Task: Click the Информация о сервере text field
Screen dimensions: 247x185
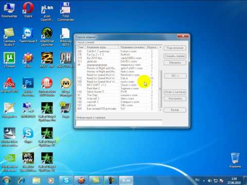Action: [119, 123]
